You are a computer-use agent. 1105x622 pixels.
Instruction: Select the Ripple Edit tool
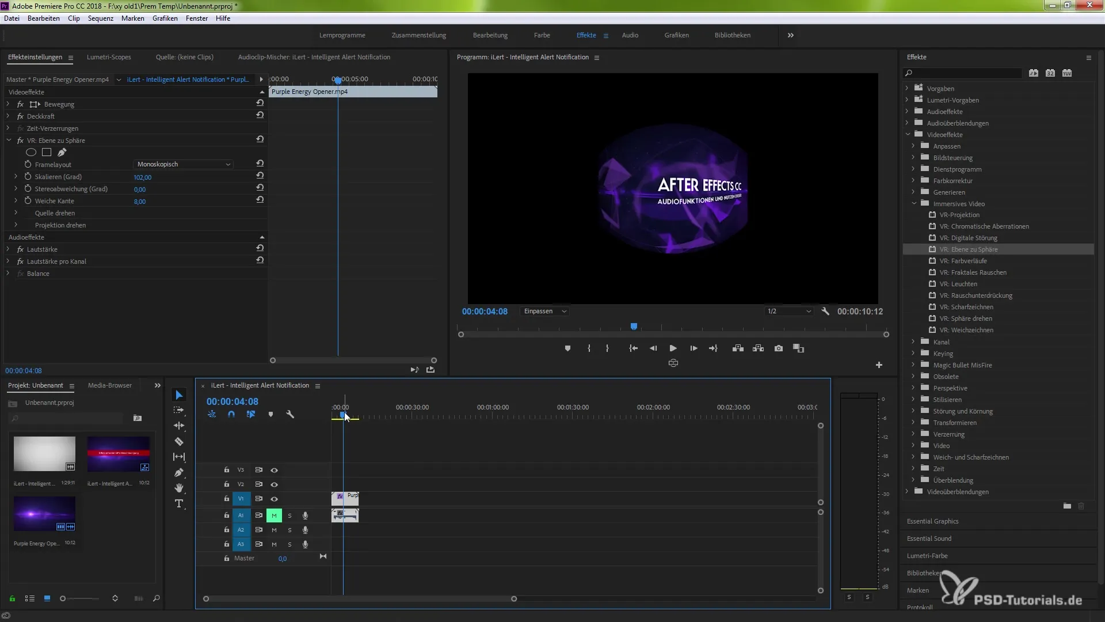pyautogui.click(x=179, y=426)
